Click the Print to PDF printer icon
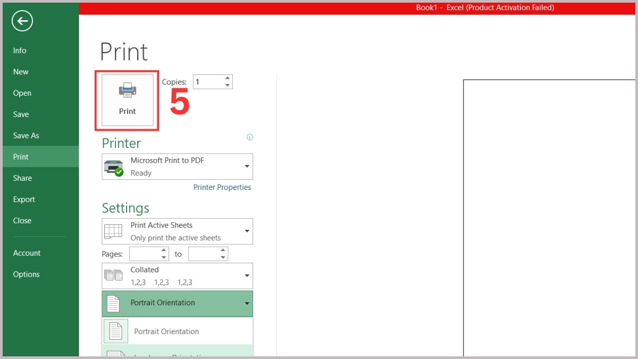This screenshot has height=359, width=638. (114, 165)
